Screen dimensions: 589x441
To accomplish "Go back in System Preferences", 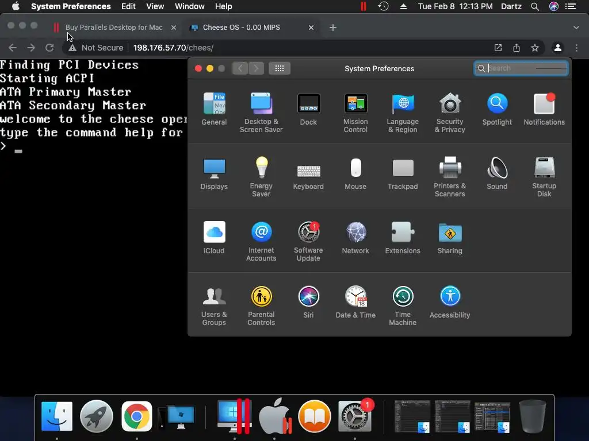I will click(x=240, y=68).
